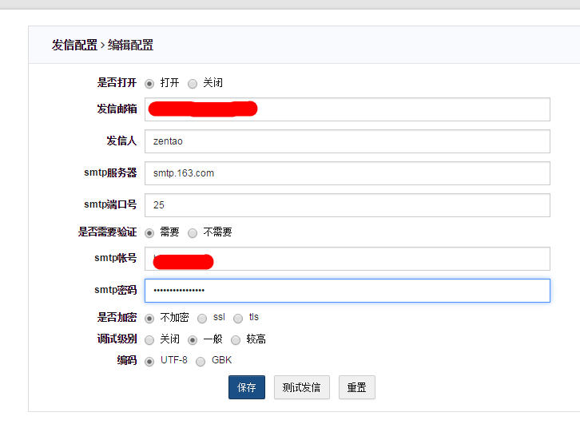Select the 打开 radio option
Image resolution: width=580 pixels, height=428 pixels.
(x=149, y=83)
